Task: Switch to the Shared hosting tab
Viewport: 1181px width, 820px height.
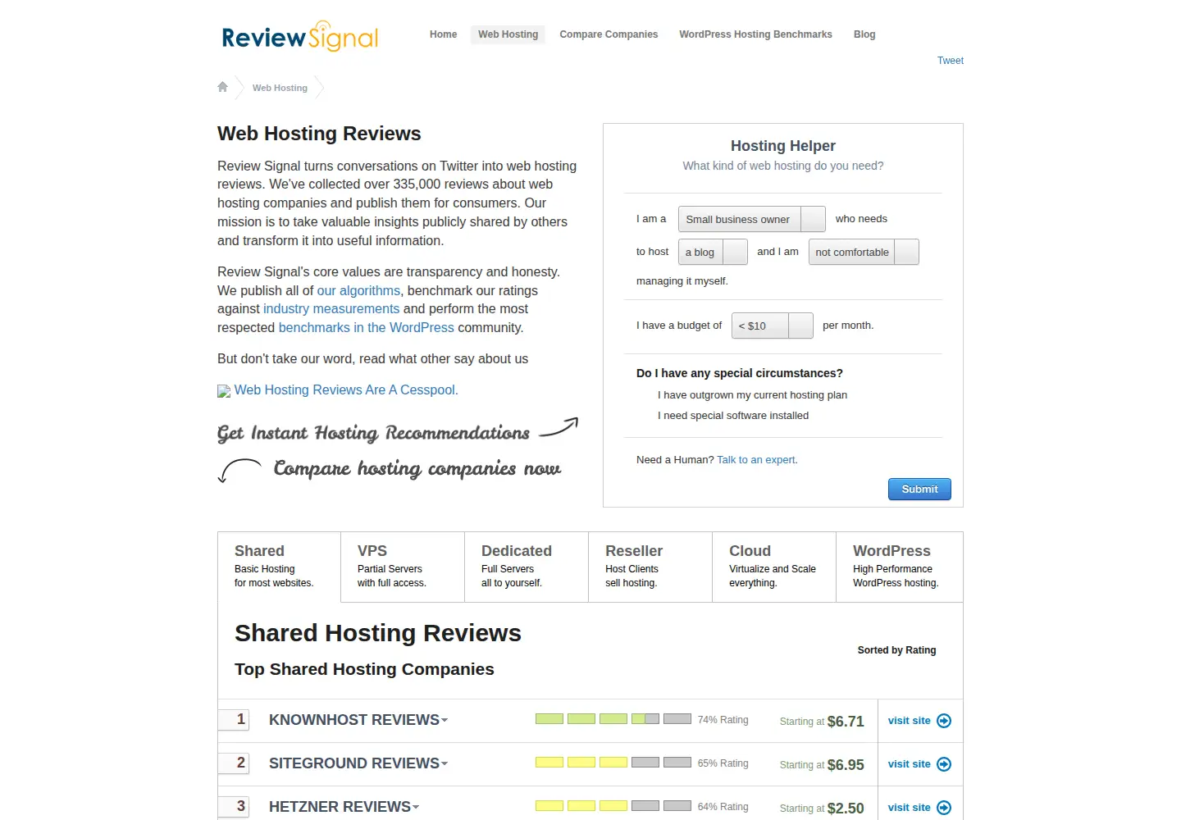Action: click(x=280, y=567)
